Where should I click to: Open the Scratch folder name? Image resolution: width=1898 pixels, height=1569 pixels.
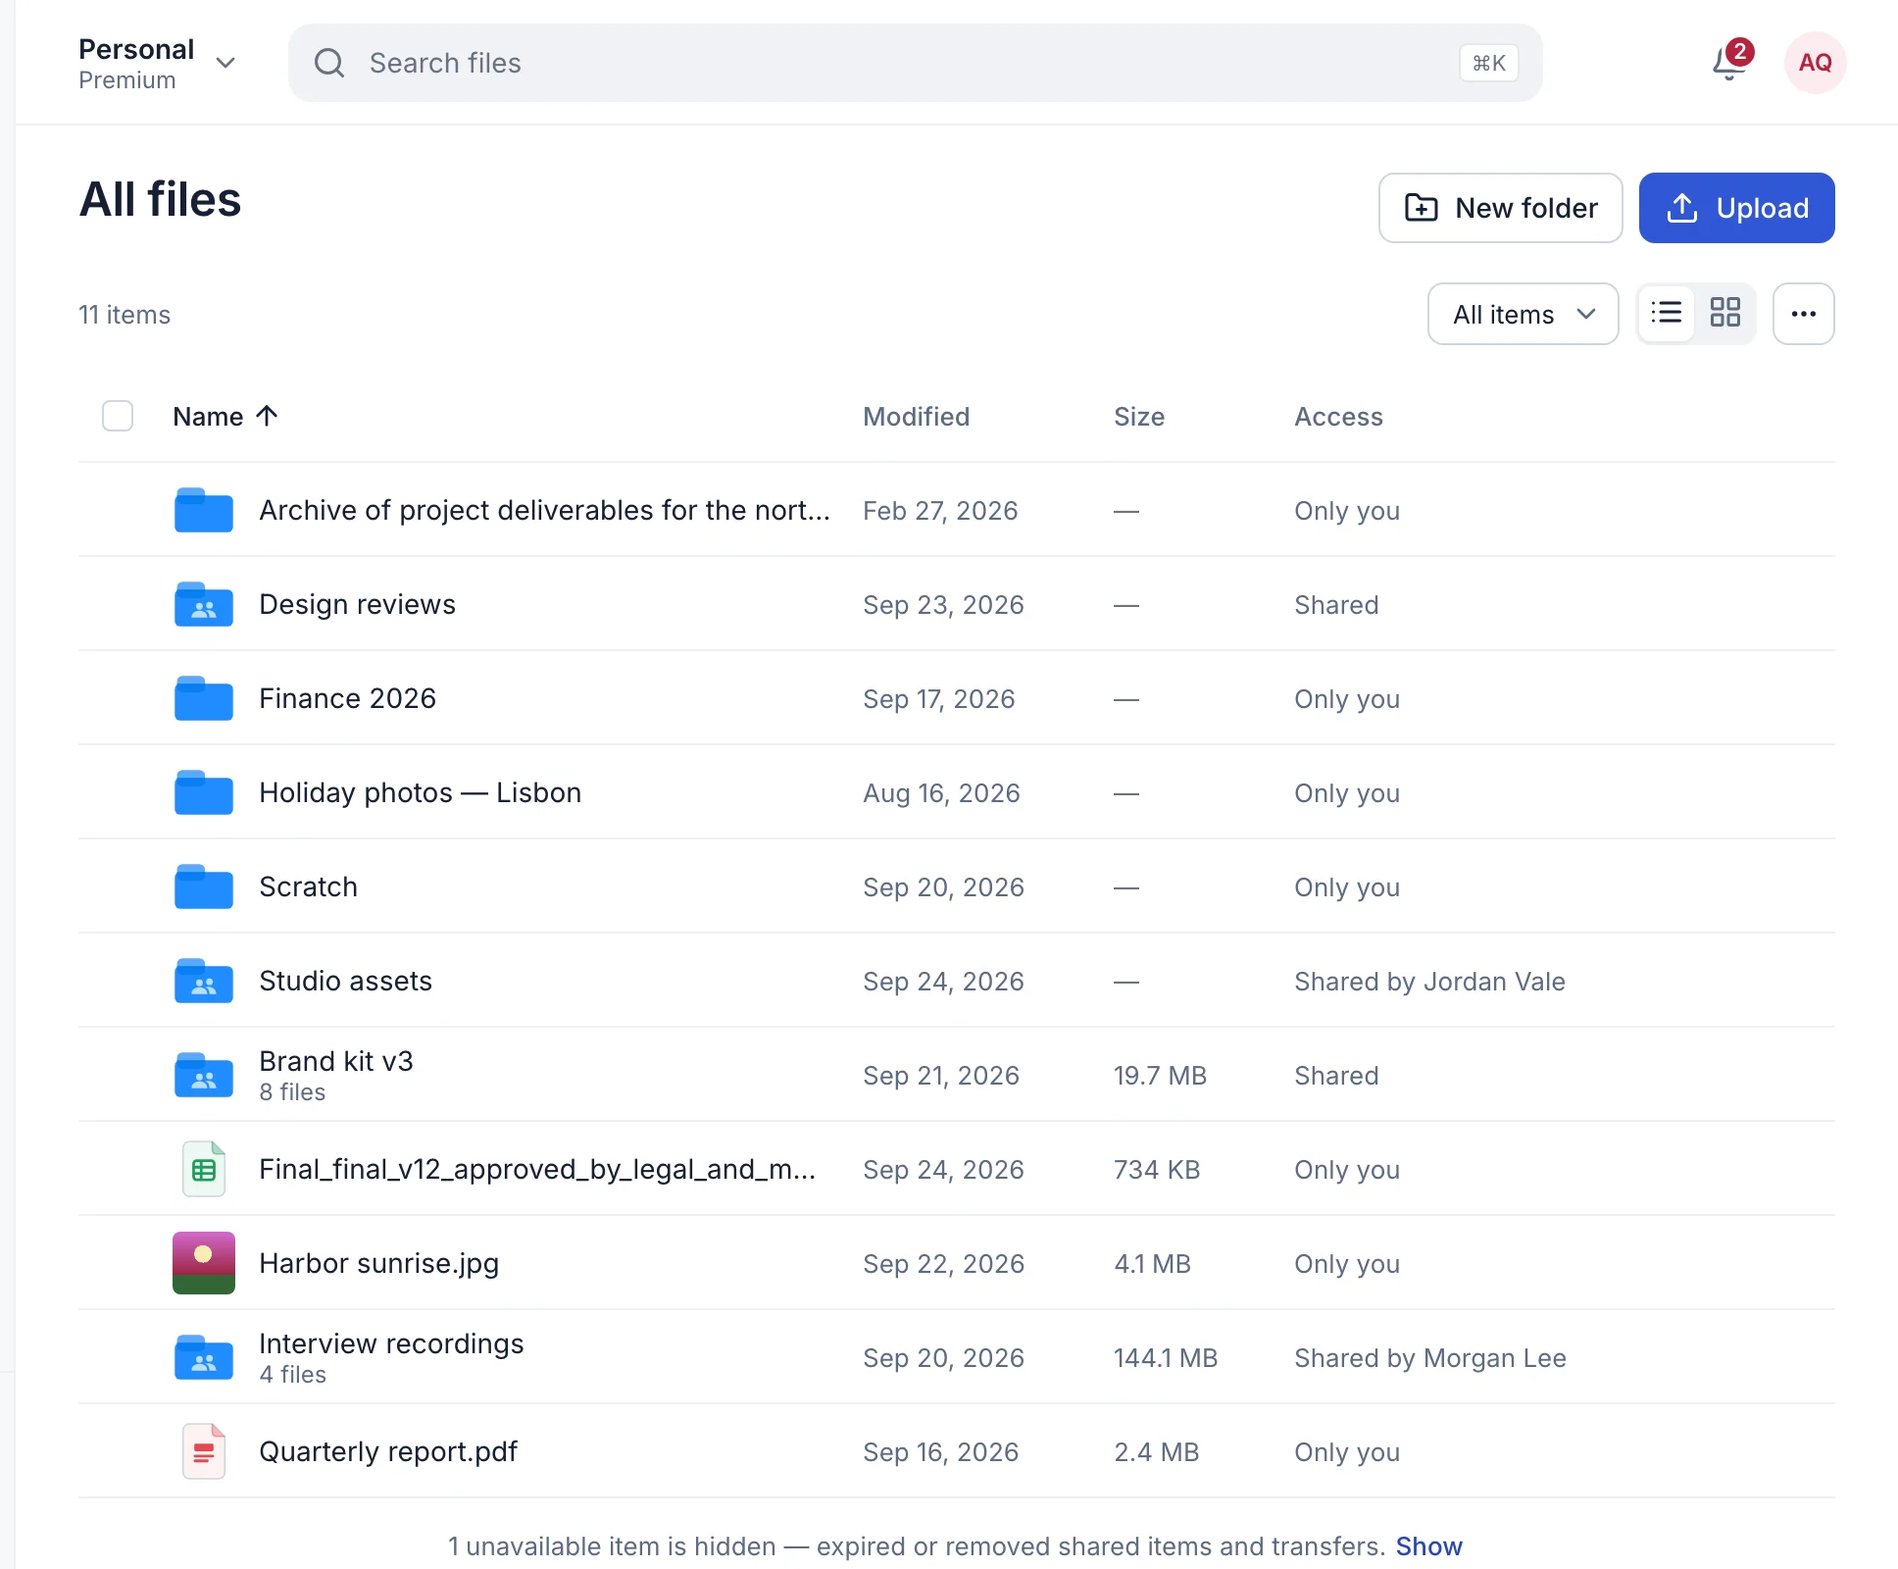click(308, 886)
